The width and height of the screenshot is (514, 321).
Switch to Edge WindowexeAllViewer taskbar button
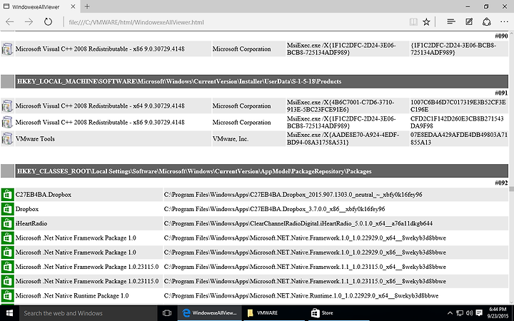click(x=210, y=313)
